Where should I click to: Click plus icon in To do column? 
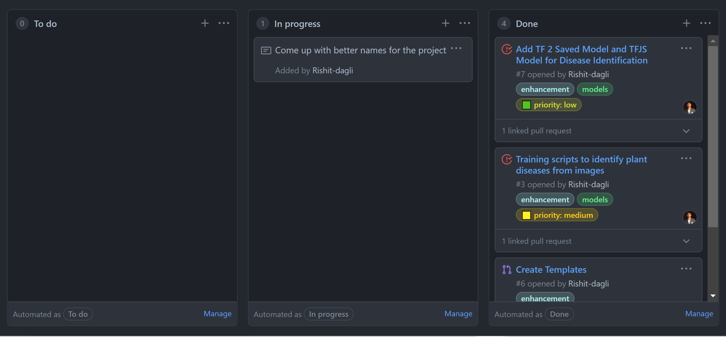pos(205,23)
